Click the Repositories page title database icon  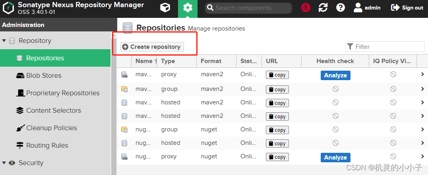click(x=128, y=28)
